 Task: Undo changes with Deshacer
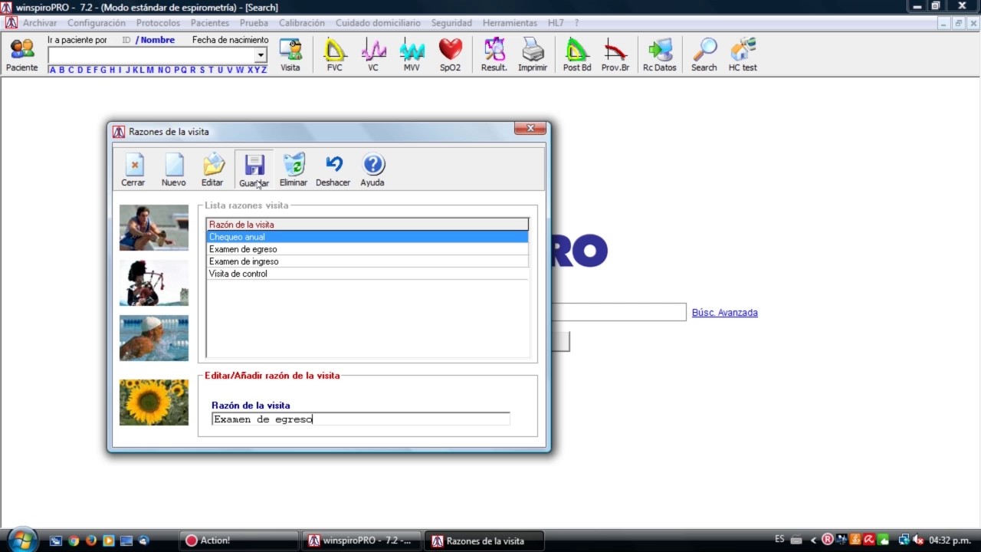coord(333,169)
